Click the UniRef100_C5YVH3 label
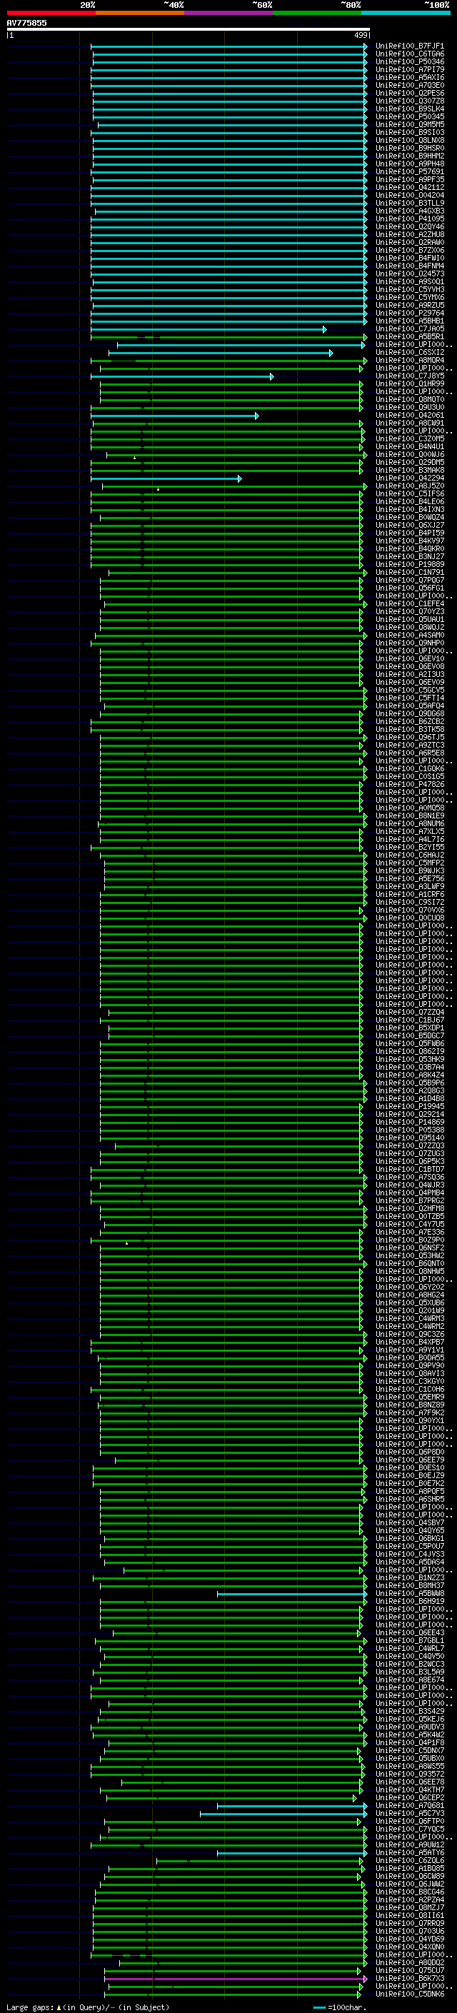 coord(409,289)
